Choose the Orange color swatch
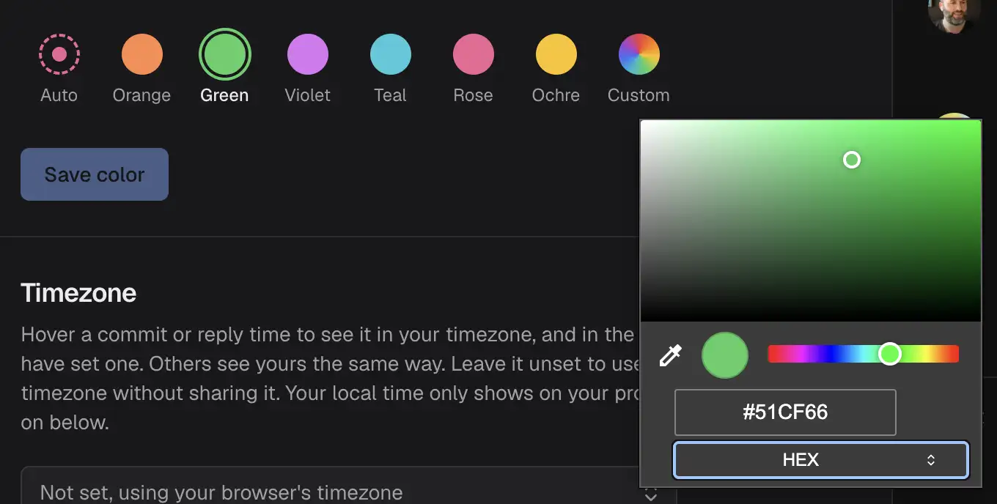This screenshot has width=997, height=504. [141, 54]
